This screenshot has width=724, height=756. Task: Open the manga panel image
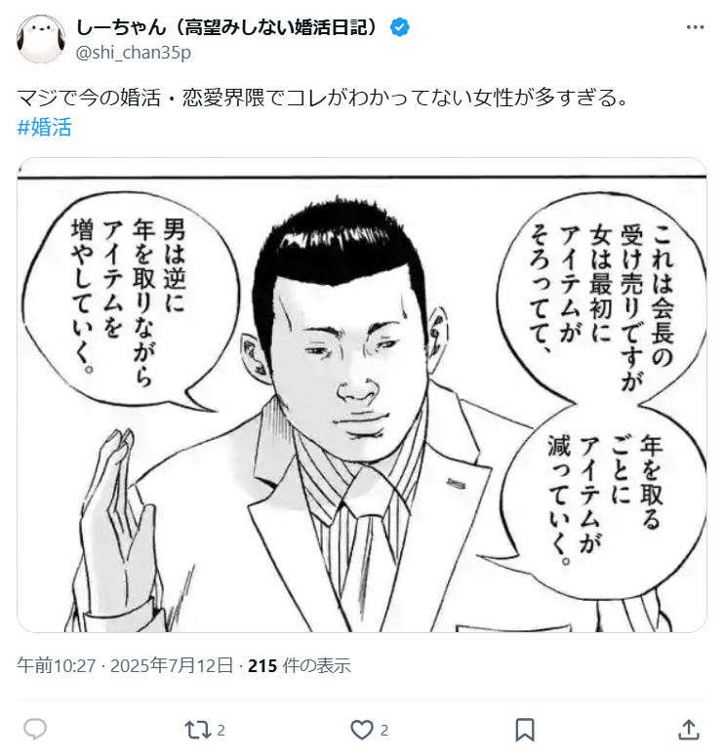pos(362,395)
